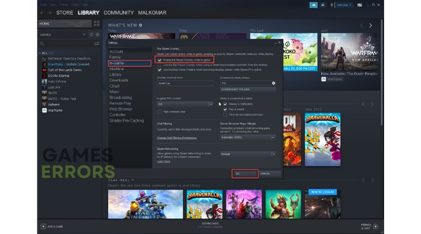
Task: Click the library search magnifier icon
Action: tap(42, 44)
